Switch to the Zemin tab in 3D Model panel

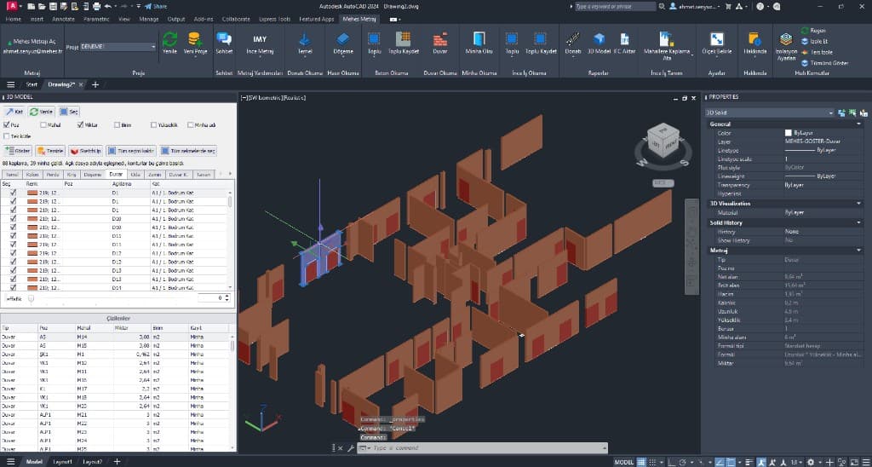[153, 174]
